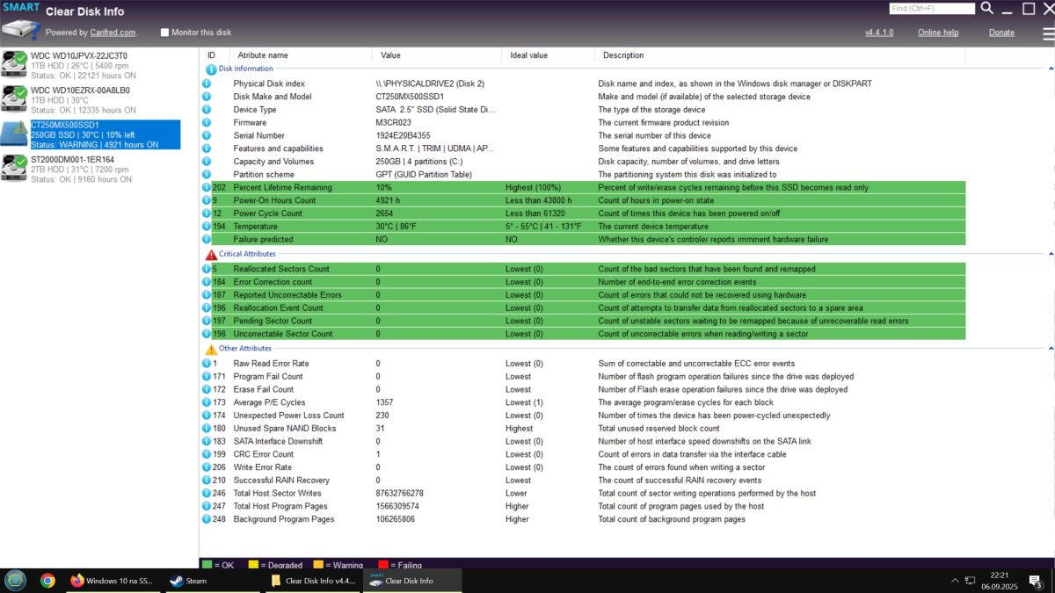Click the ST2000DM001 disk drive icon
1055x593 pixels.
[x=14, y=167]
